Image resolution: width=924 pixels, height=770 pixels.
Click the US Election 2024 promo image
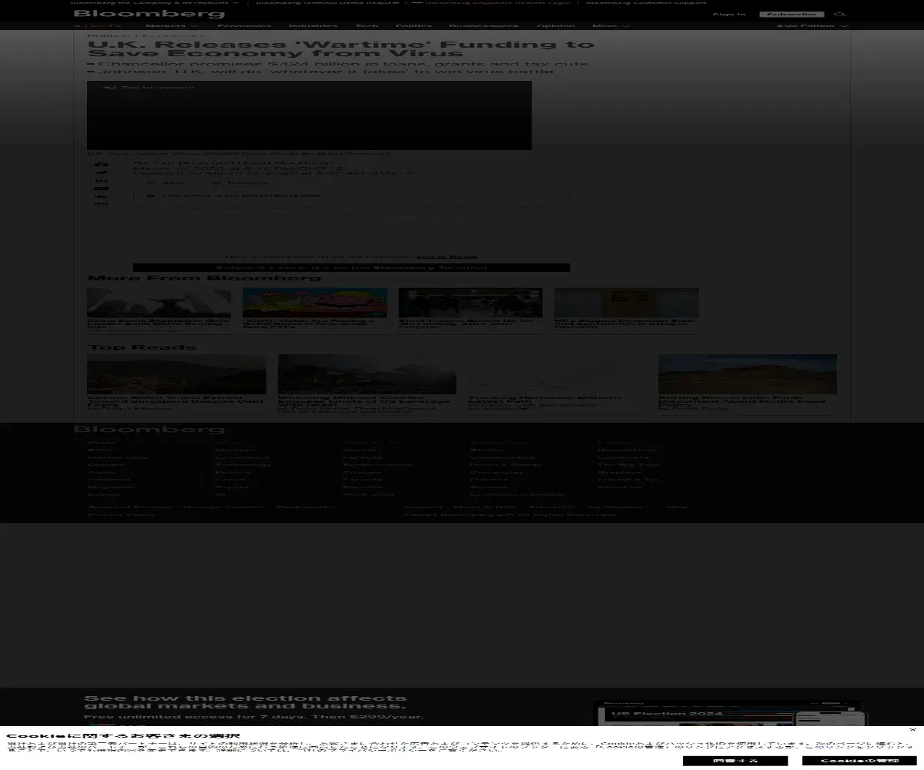(729, 713)
